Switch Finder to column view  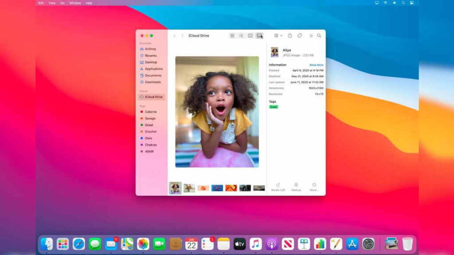[x=250, y=35]
